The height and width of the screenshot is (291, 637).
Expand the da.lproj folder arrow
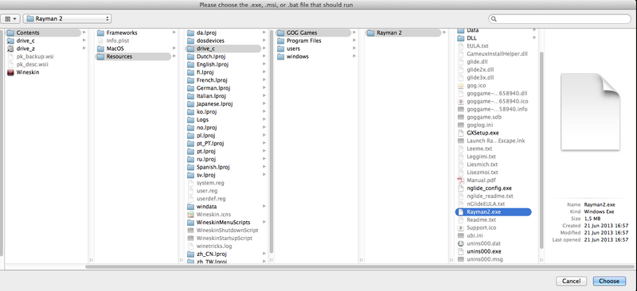tap(264, 33)
